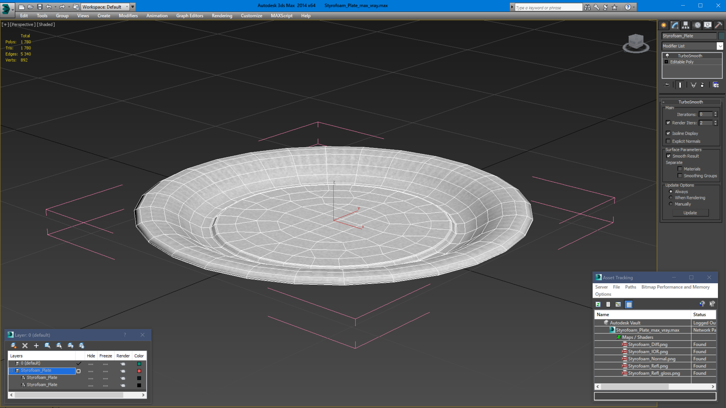Open the MAXScript menu
The width and height of the screenshot is (726, 408).
pyautogui.click(x=281, y=16)
